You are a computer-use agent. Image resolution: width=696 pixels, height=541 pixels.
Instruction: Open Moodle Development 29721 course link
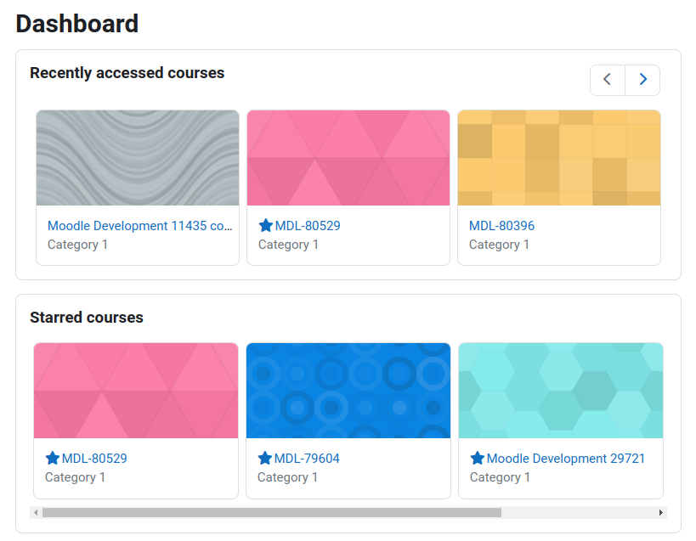566,459
